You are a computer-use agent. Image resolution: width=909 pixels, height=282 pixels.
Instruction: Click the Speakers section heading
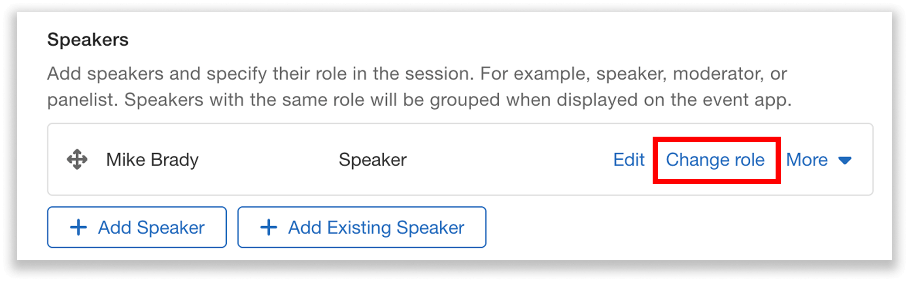tap(88, 40)
